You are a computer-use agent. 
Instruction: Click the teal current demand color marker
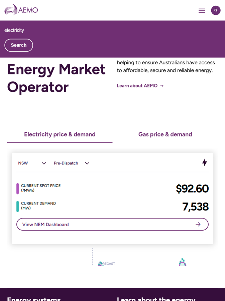18,206
